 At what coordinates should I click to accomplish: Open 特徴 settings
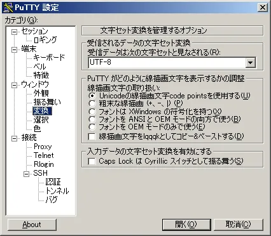coord(41,75)
